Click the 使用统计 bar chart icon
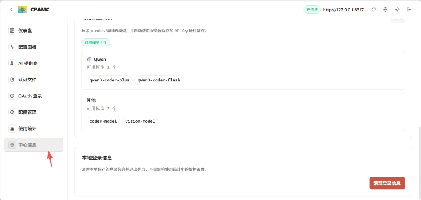This screenshot has width=421, height=200. coord(12,129)
